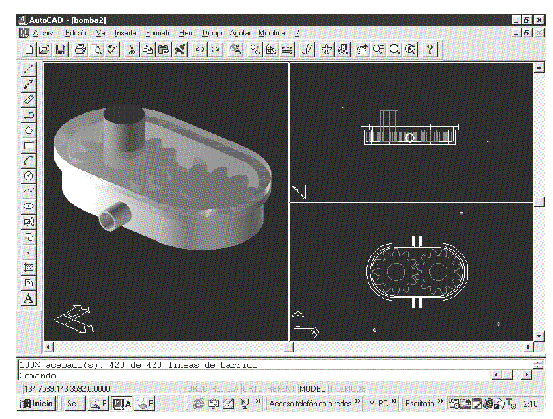
Task: Click MODEL button in status bar
Action: tap(312, 389)
